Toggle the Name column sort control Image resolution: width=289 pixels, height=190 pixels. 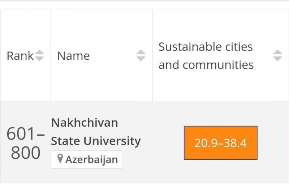(141, 55)
